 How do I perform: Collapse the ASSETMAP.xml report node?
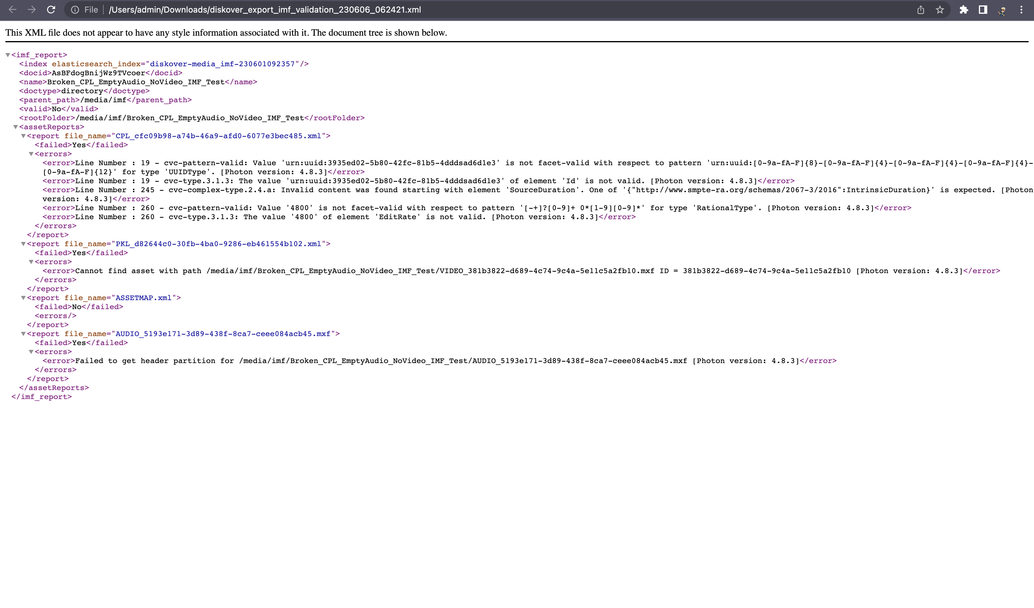click(x=23, y=298)
